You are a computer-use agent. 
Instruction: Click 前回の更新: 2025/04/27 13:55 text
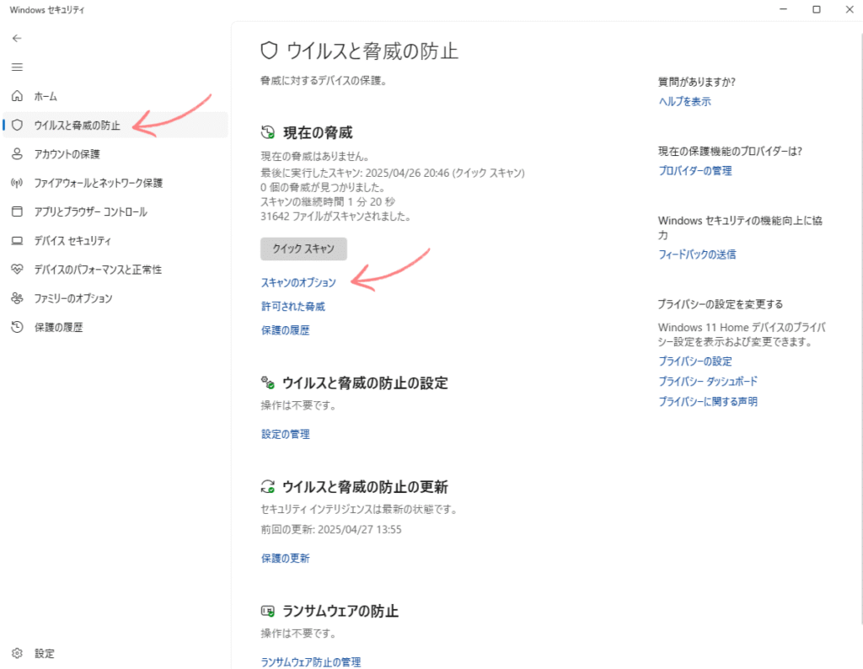(331, 530)
